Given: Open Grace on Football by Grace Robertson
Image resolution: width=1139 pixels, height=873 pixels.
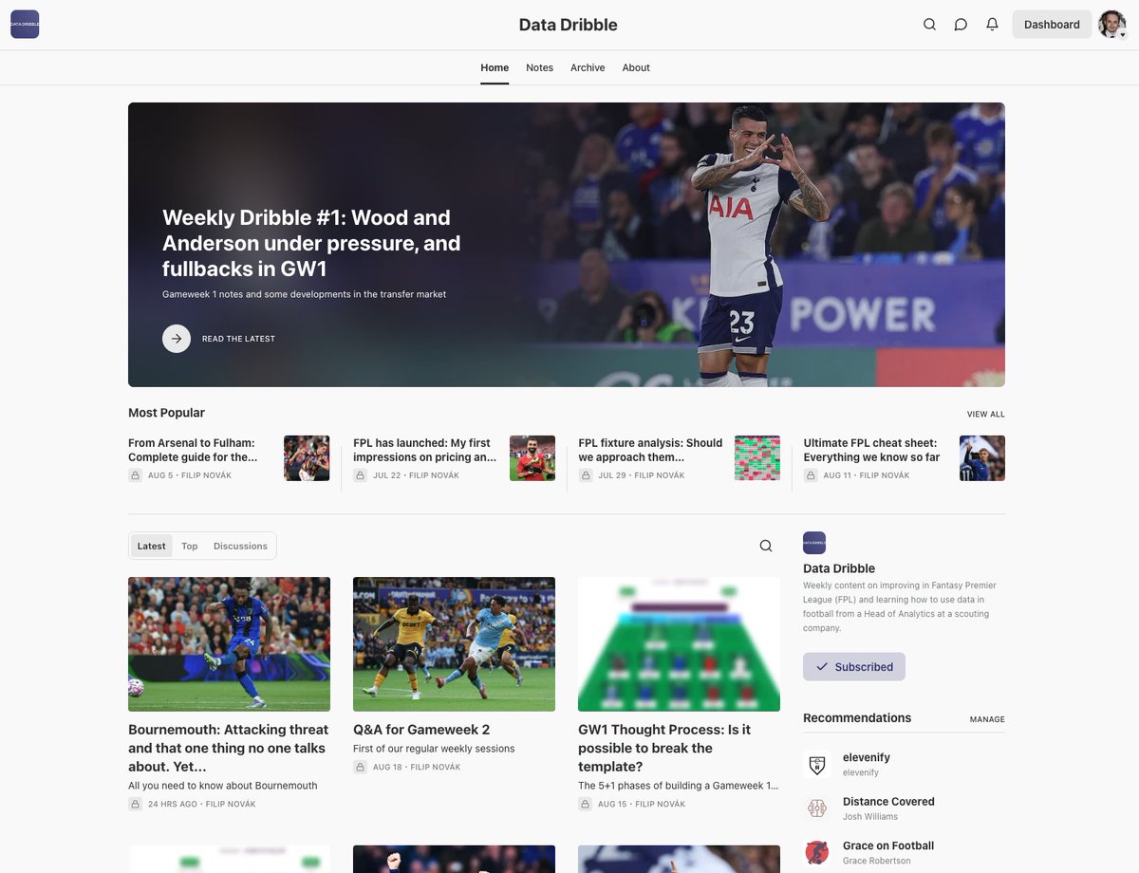Looking at the screenshot, I should click(x=888, y=845).
